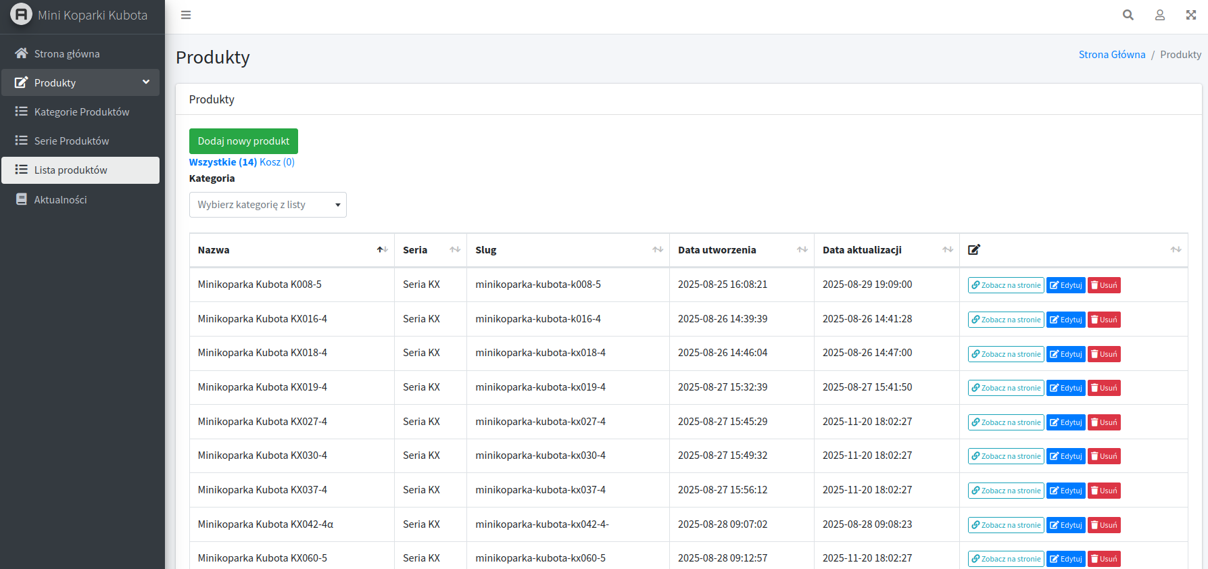Delete the Minikoparka Kubota KX042-4α product
1208x569 pixels.
(1104, 525)
